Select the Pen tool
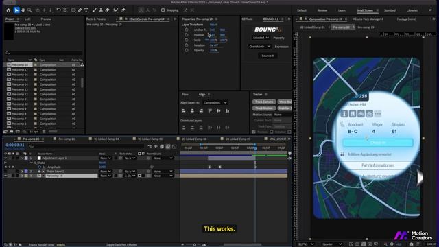Image resolution: width=439 pixels, height=247 pixels. 80,10
